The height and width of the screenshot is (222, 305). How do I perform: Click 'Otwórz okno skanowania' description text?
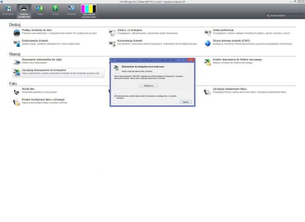(34, 63)
